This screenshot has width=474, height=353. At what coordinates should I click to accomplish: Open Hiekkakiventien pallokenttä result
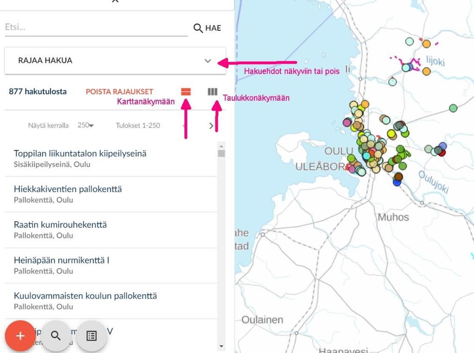tap(111, 194)
